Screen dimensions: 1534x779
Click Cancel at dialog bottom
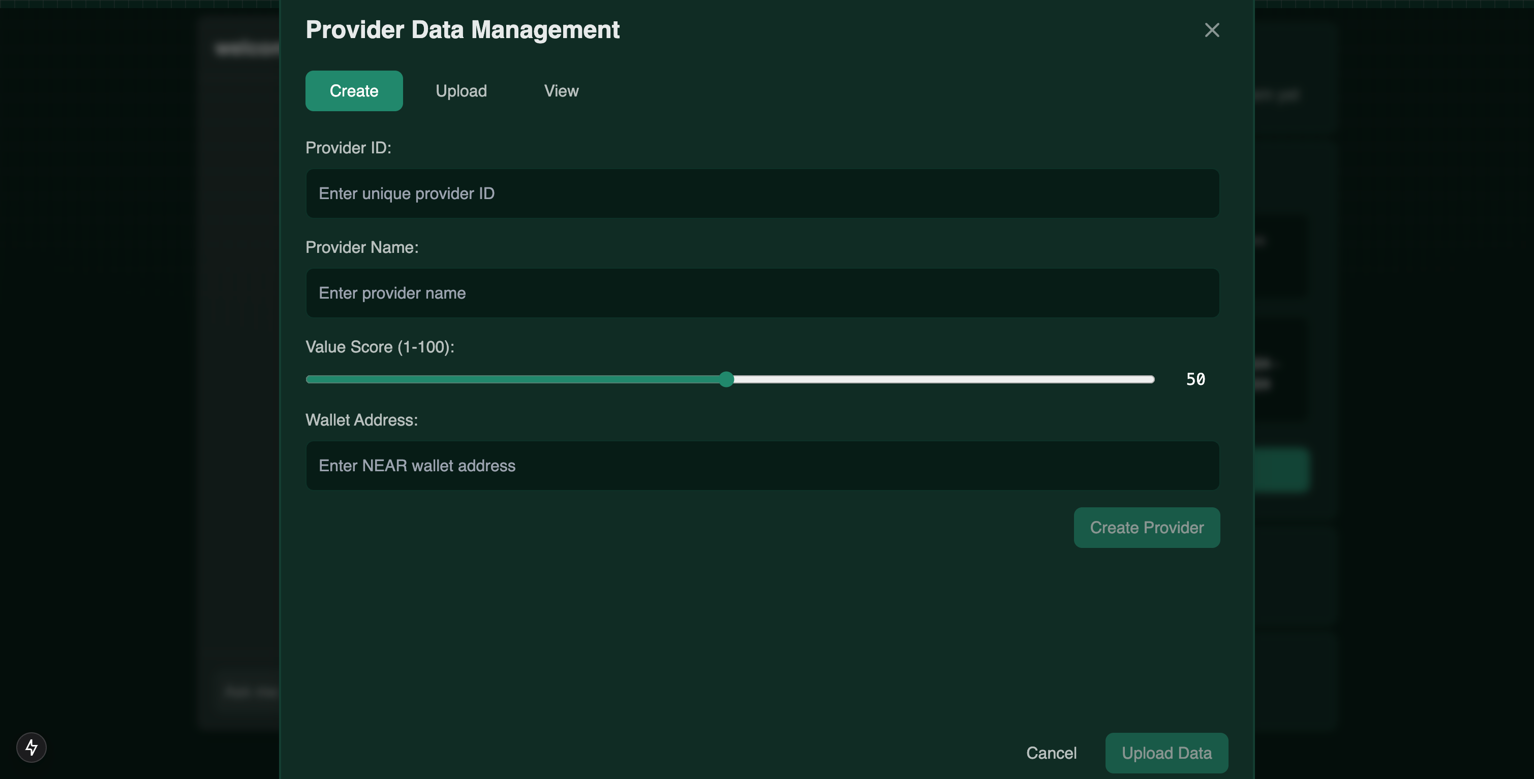(1051, 753)
